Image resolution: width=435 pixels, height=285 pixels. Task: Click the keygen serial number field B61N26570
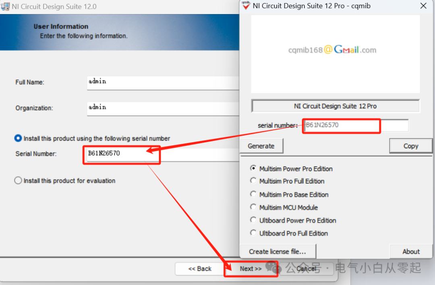tap(356, 125)
